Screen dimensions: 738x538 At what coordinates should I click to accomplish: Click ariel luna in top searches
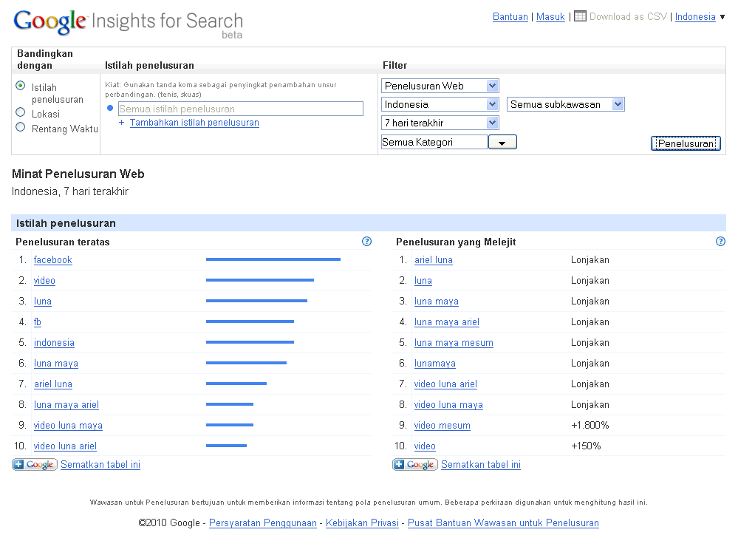point(52,384)
